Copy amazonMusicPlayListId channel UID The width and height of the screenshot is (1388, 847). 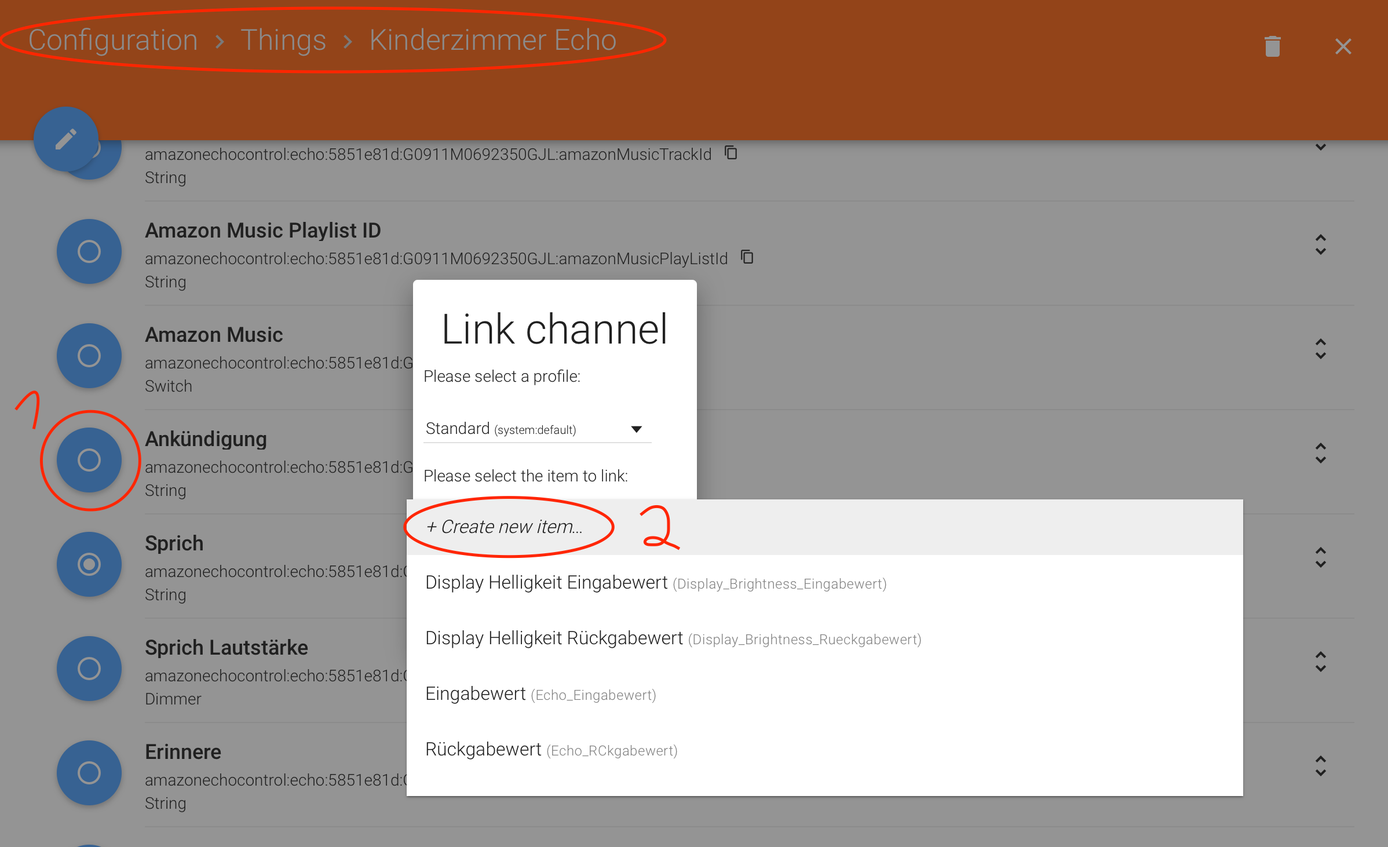coord(747,257)
